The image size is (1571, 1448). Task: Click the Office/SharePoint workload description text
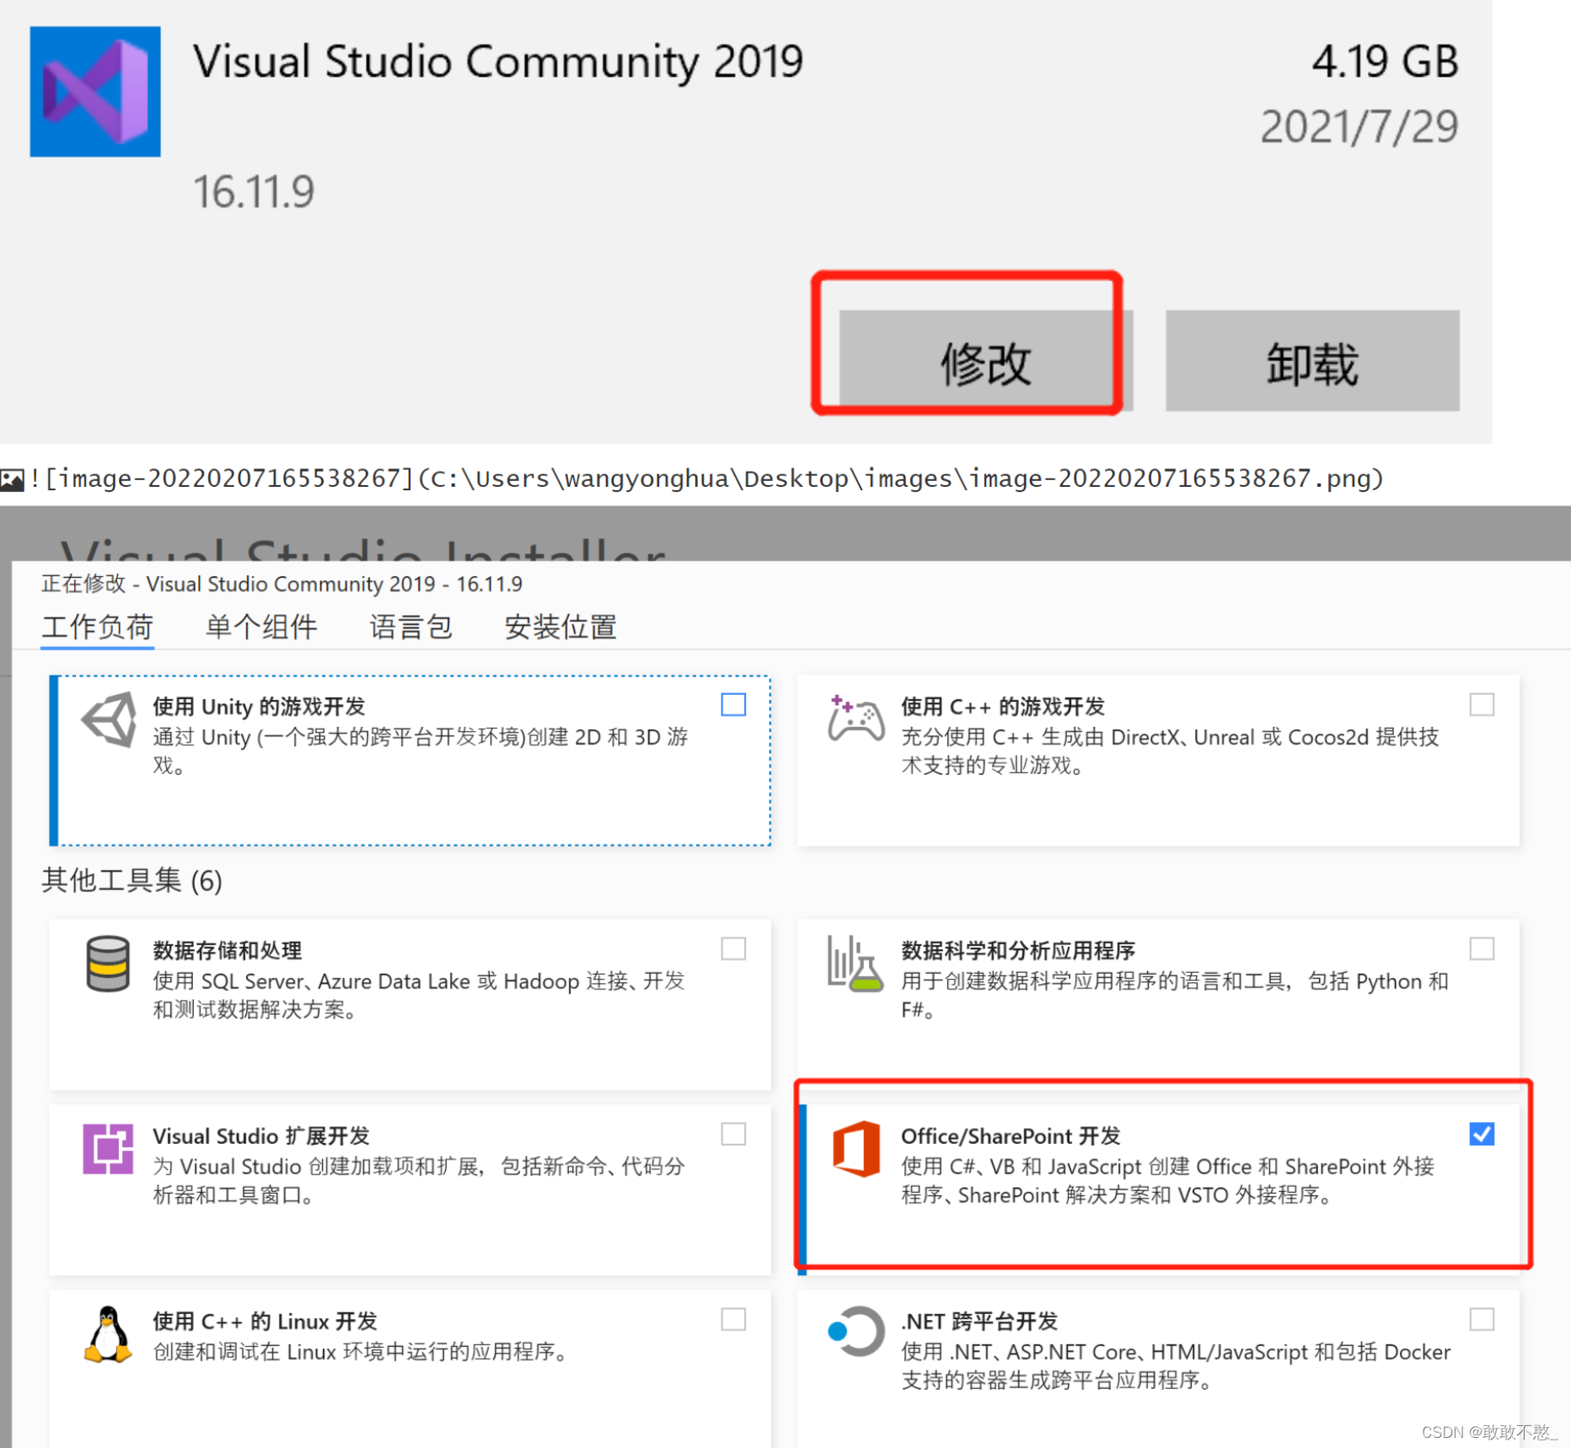click(x=1168, y=1181)
